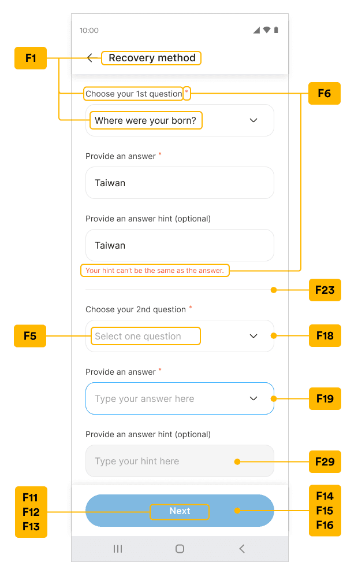Expand the chevron in 'Type your answer here' field
Image resolution: width=358 pixels, height=580 pixels.
(x=253, y=398)
